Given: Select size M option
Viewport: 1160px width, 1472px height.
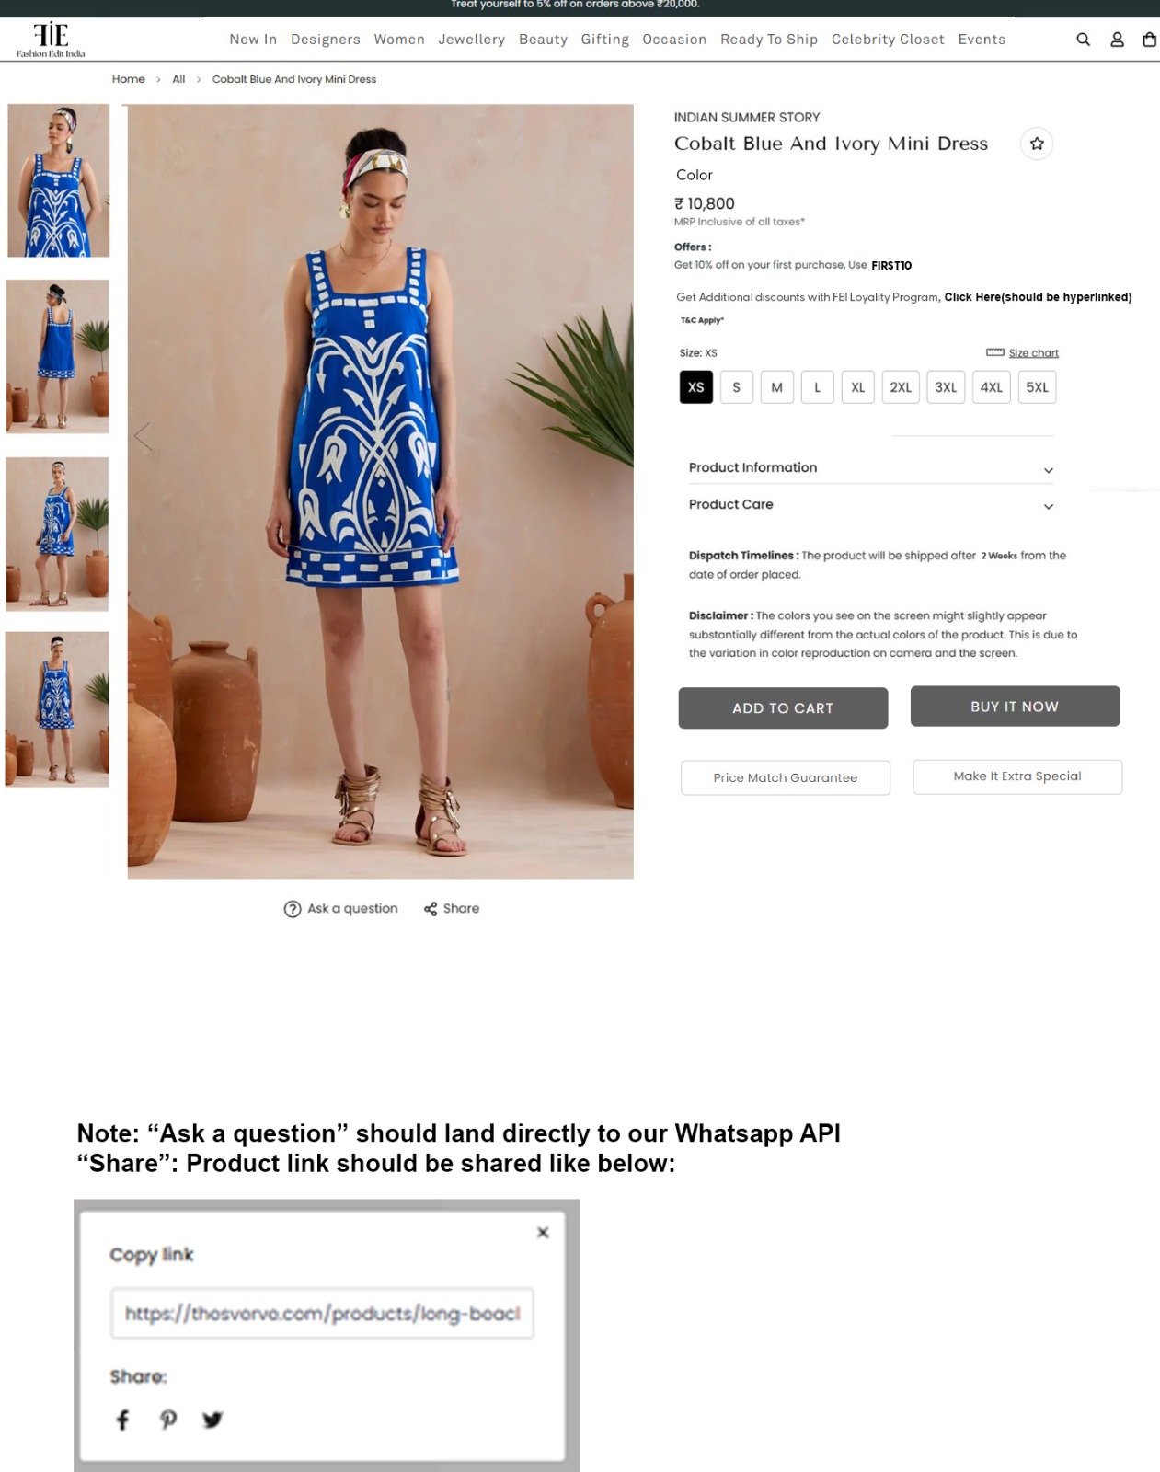Looking at the screenshot, I should tap(776, 387).
